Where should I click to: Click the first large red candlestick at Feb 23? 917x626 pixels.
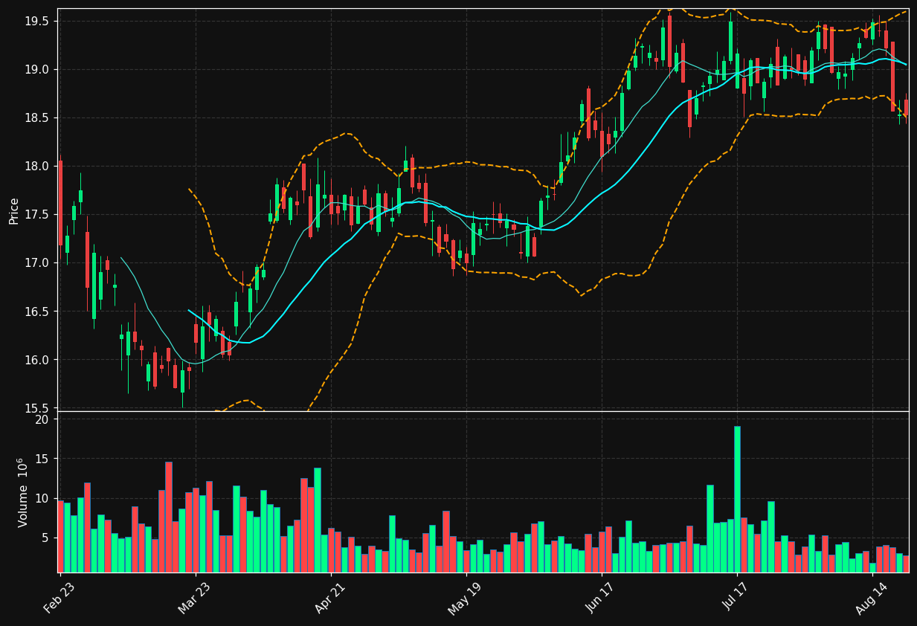click(60, 203)
